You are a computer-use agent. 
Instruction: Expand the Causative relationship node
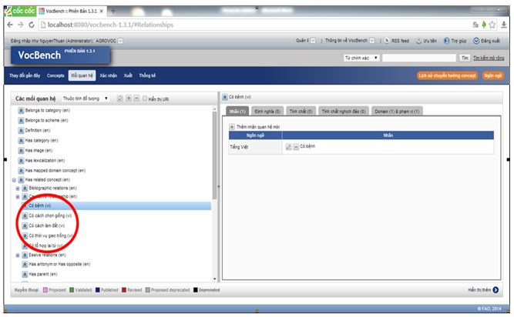(x=18, y=197)
